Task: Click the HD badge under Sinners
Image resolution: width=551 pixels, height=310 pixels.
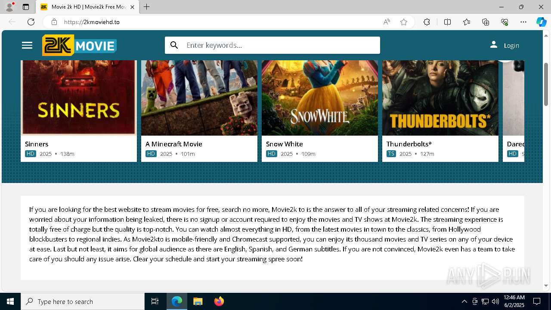Action: click(x=31, y=154)
